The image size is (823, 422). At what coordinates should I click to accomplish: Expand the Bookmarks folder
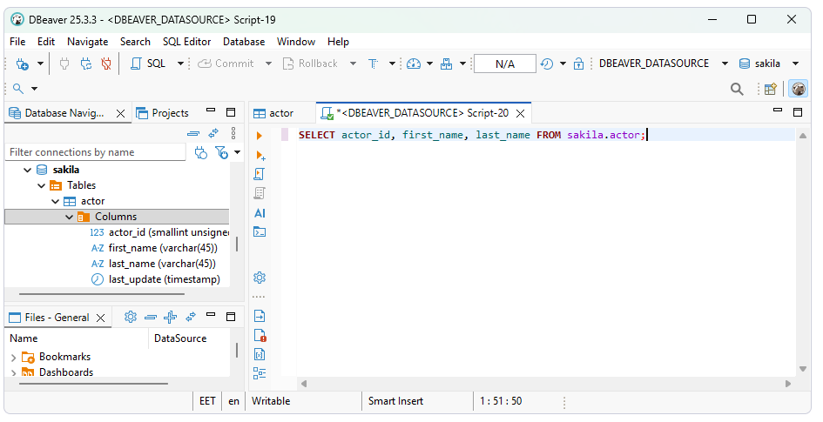coord(13,358)
